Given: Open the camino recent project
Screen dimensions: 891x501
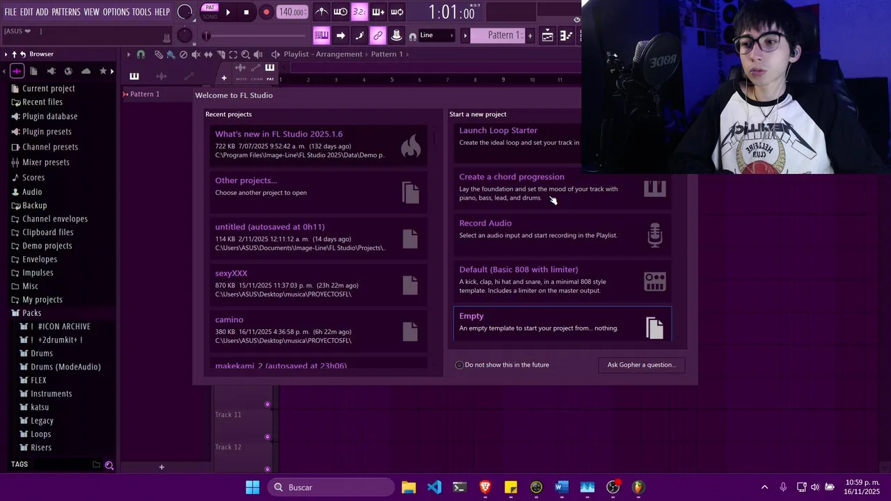Looking at the screenshot, I should (x=317, y=330).
